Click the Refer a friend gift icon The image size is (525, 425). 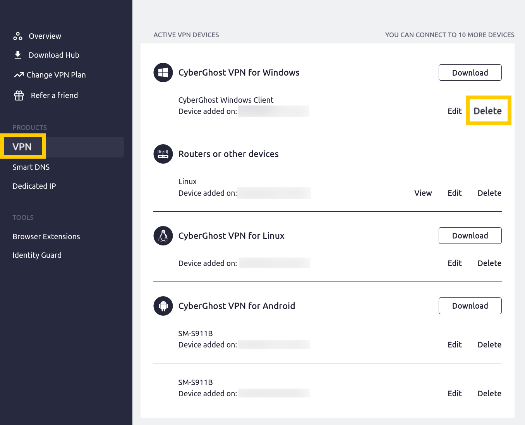19,95
